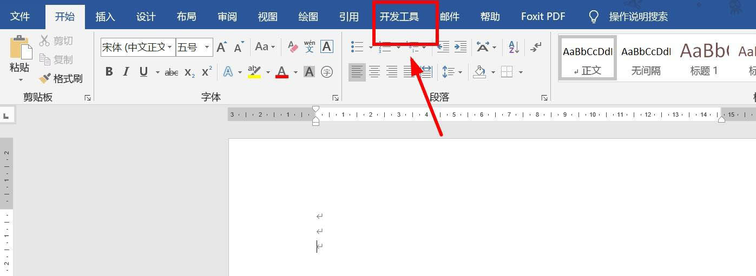The width and height of the screenshot is (756, 276).
Task: Expand the paragraph shading color dropdown
Action: (x=493, y=72)
